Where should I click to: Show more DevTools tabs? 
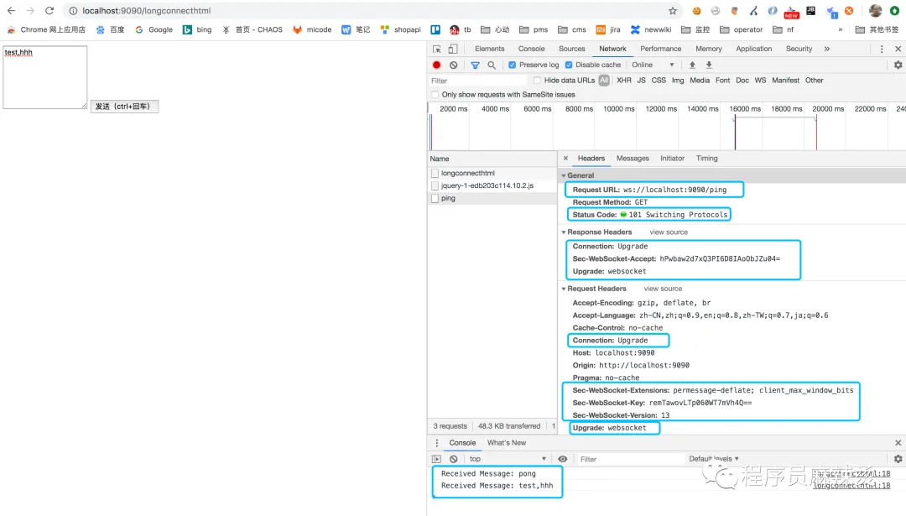827,50
